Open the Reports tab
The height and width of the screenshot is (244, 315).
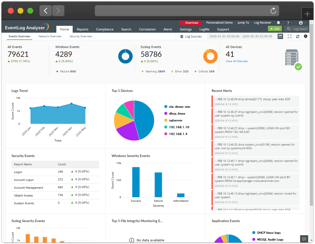82,29
